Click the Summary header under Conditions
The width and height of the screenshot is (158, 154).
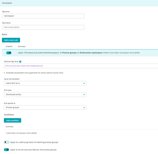pyautogui.click(x=9, y=126)
